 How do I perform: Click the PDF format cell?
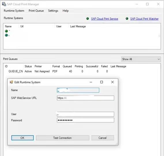(x=55, y=71)
